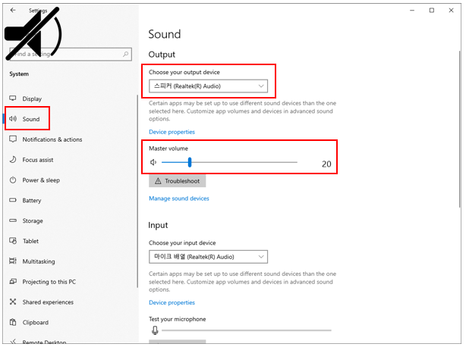Click the microphone icon under Test your microphone

click(155, 330)
